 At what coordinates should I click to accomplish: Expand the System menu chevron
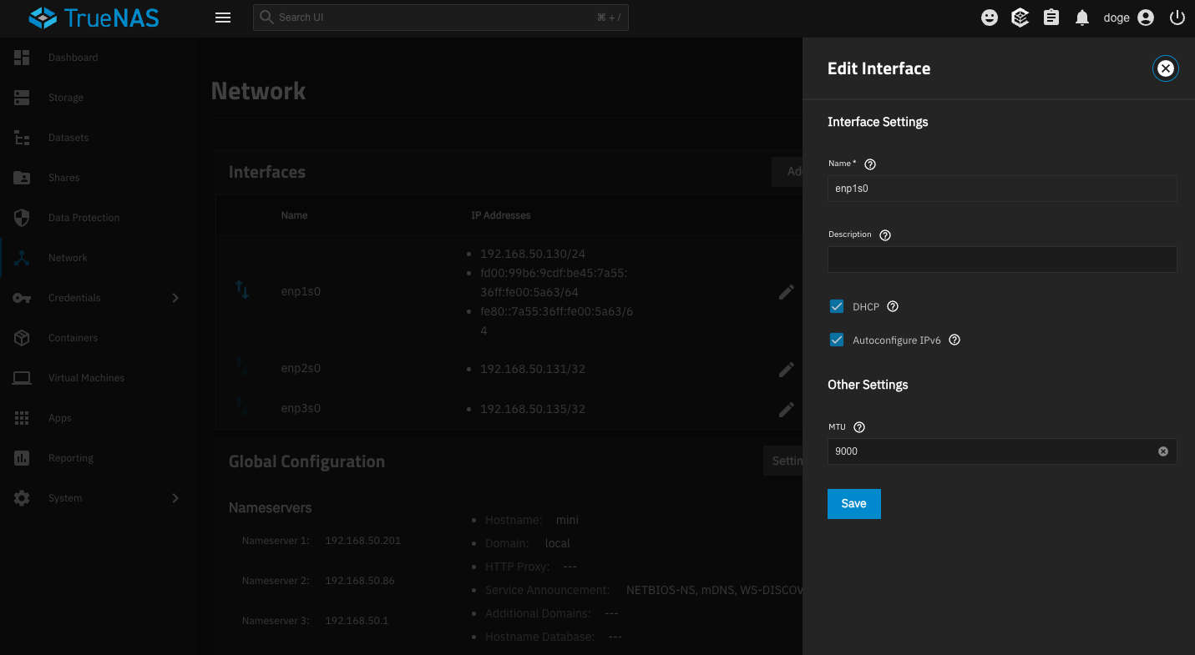(x=175, y=498)
